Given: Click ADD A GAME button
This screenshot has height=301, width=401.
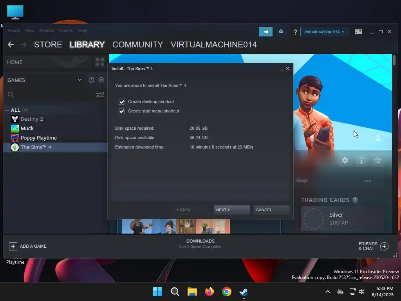Looking at the screenshot, I should (28, 246).
